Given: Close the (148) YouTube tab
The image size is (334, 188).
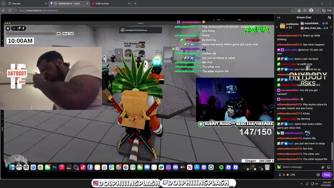Looking at the screenshot, I should coord(129,3).
